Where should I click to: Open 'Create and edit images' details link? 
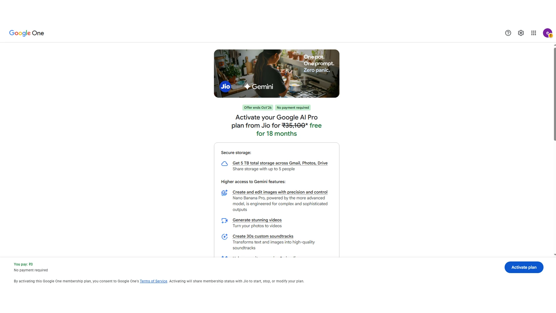pyautogui.click(x=280, y=192)
